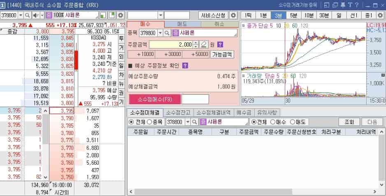Click the horizontal scrollbar of the orders table
This screenshot has width=386, height=196.
tap(213, 191)
